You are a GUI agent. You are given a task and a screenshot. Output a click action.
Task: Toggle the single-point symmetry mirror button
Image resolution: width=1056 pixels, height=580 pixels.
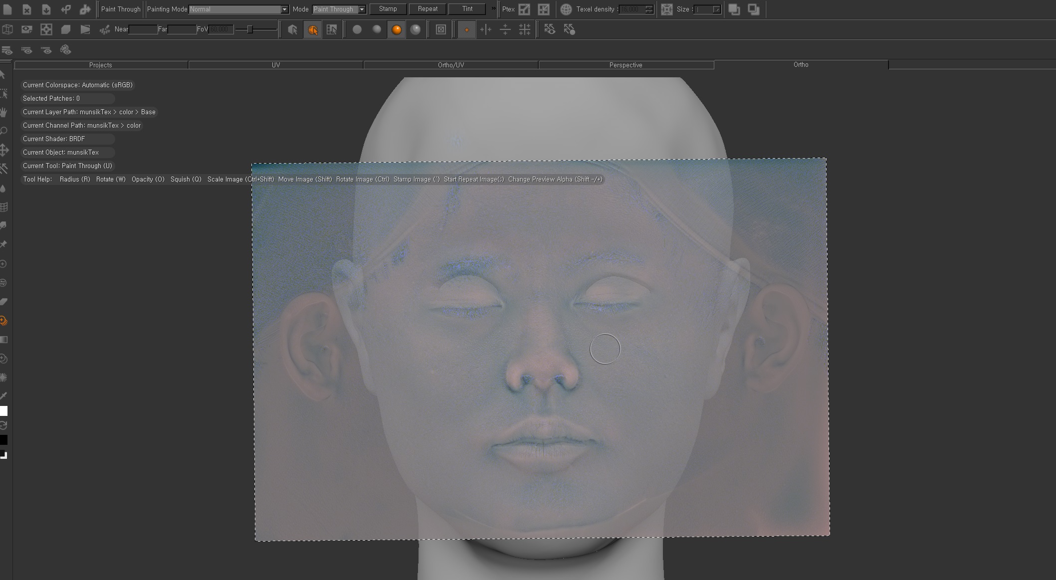tap(466, 30)
